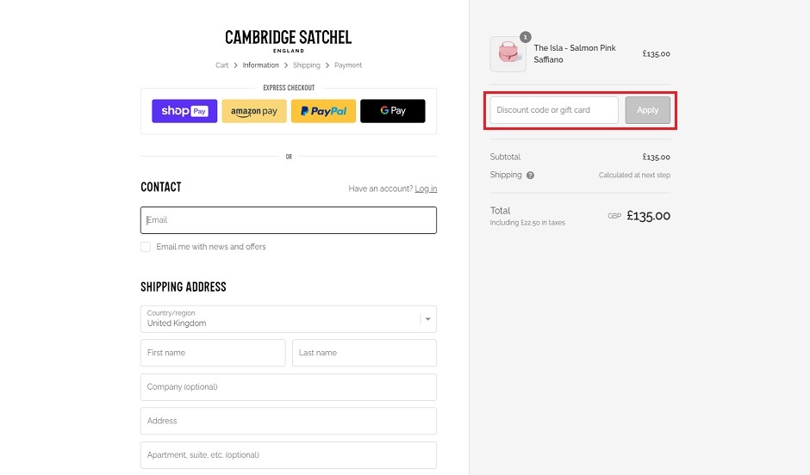This screenshot has width=810, height=475.
Task: Click the item quantity badge on thumbnail
Action: pyautogui.click(x=525, y=37)
